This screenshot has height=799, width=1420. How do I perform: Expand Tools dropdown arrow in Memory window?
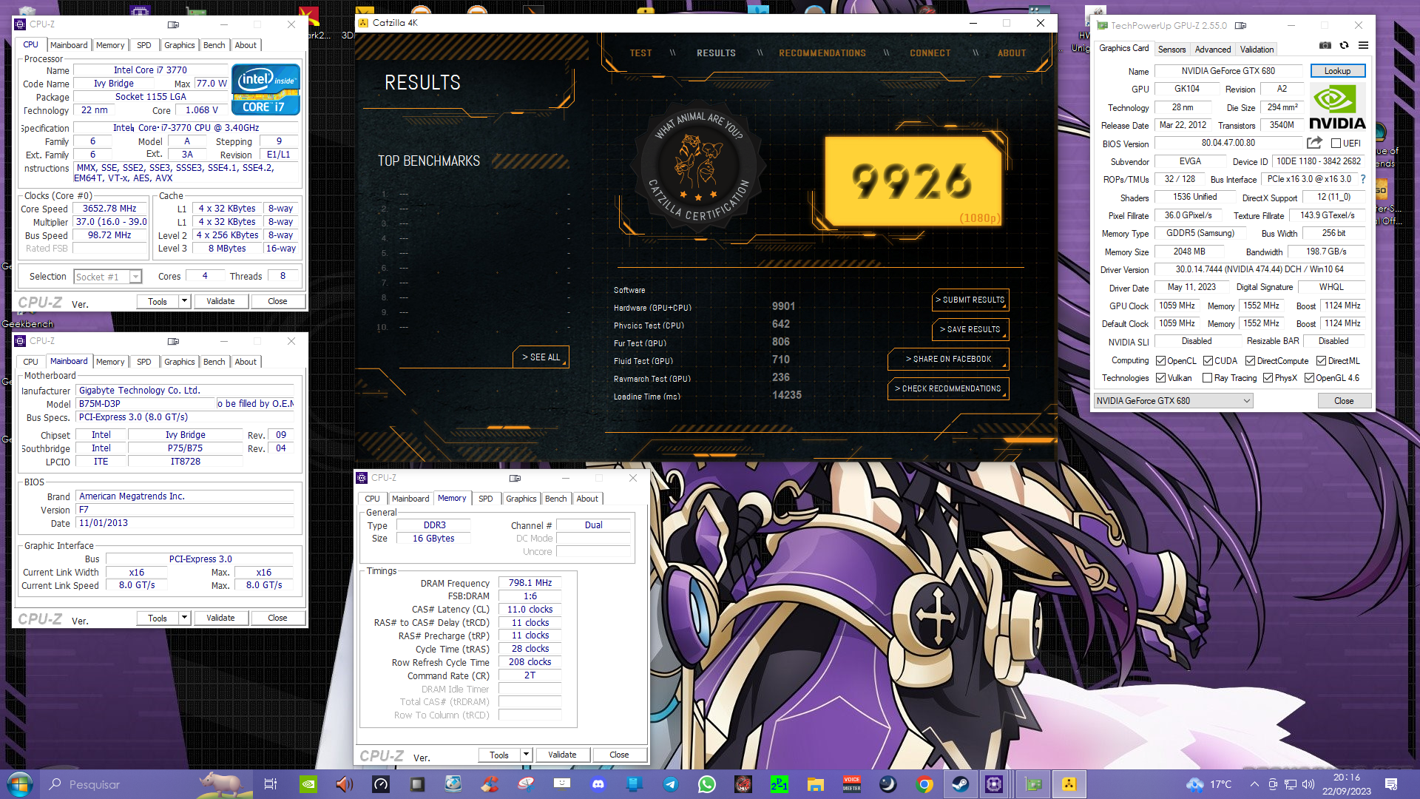(526, 755)
